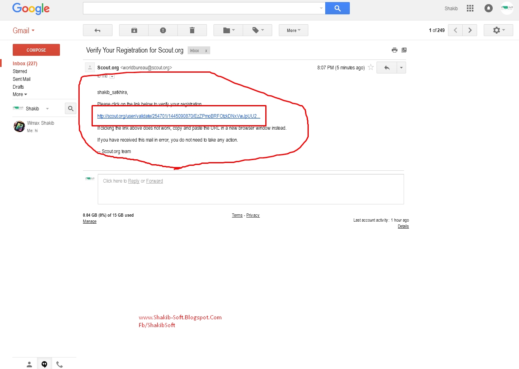This screenshot has height=369, width=519.
Task: Click the Manage storage link
Action: coord(90,222)
